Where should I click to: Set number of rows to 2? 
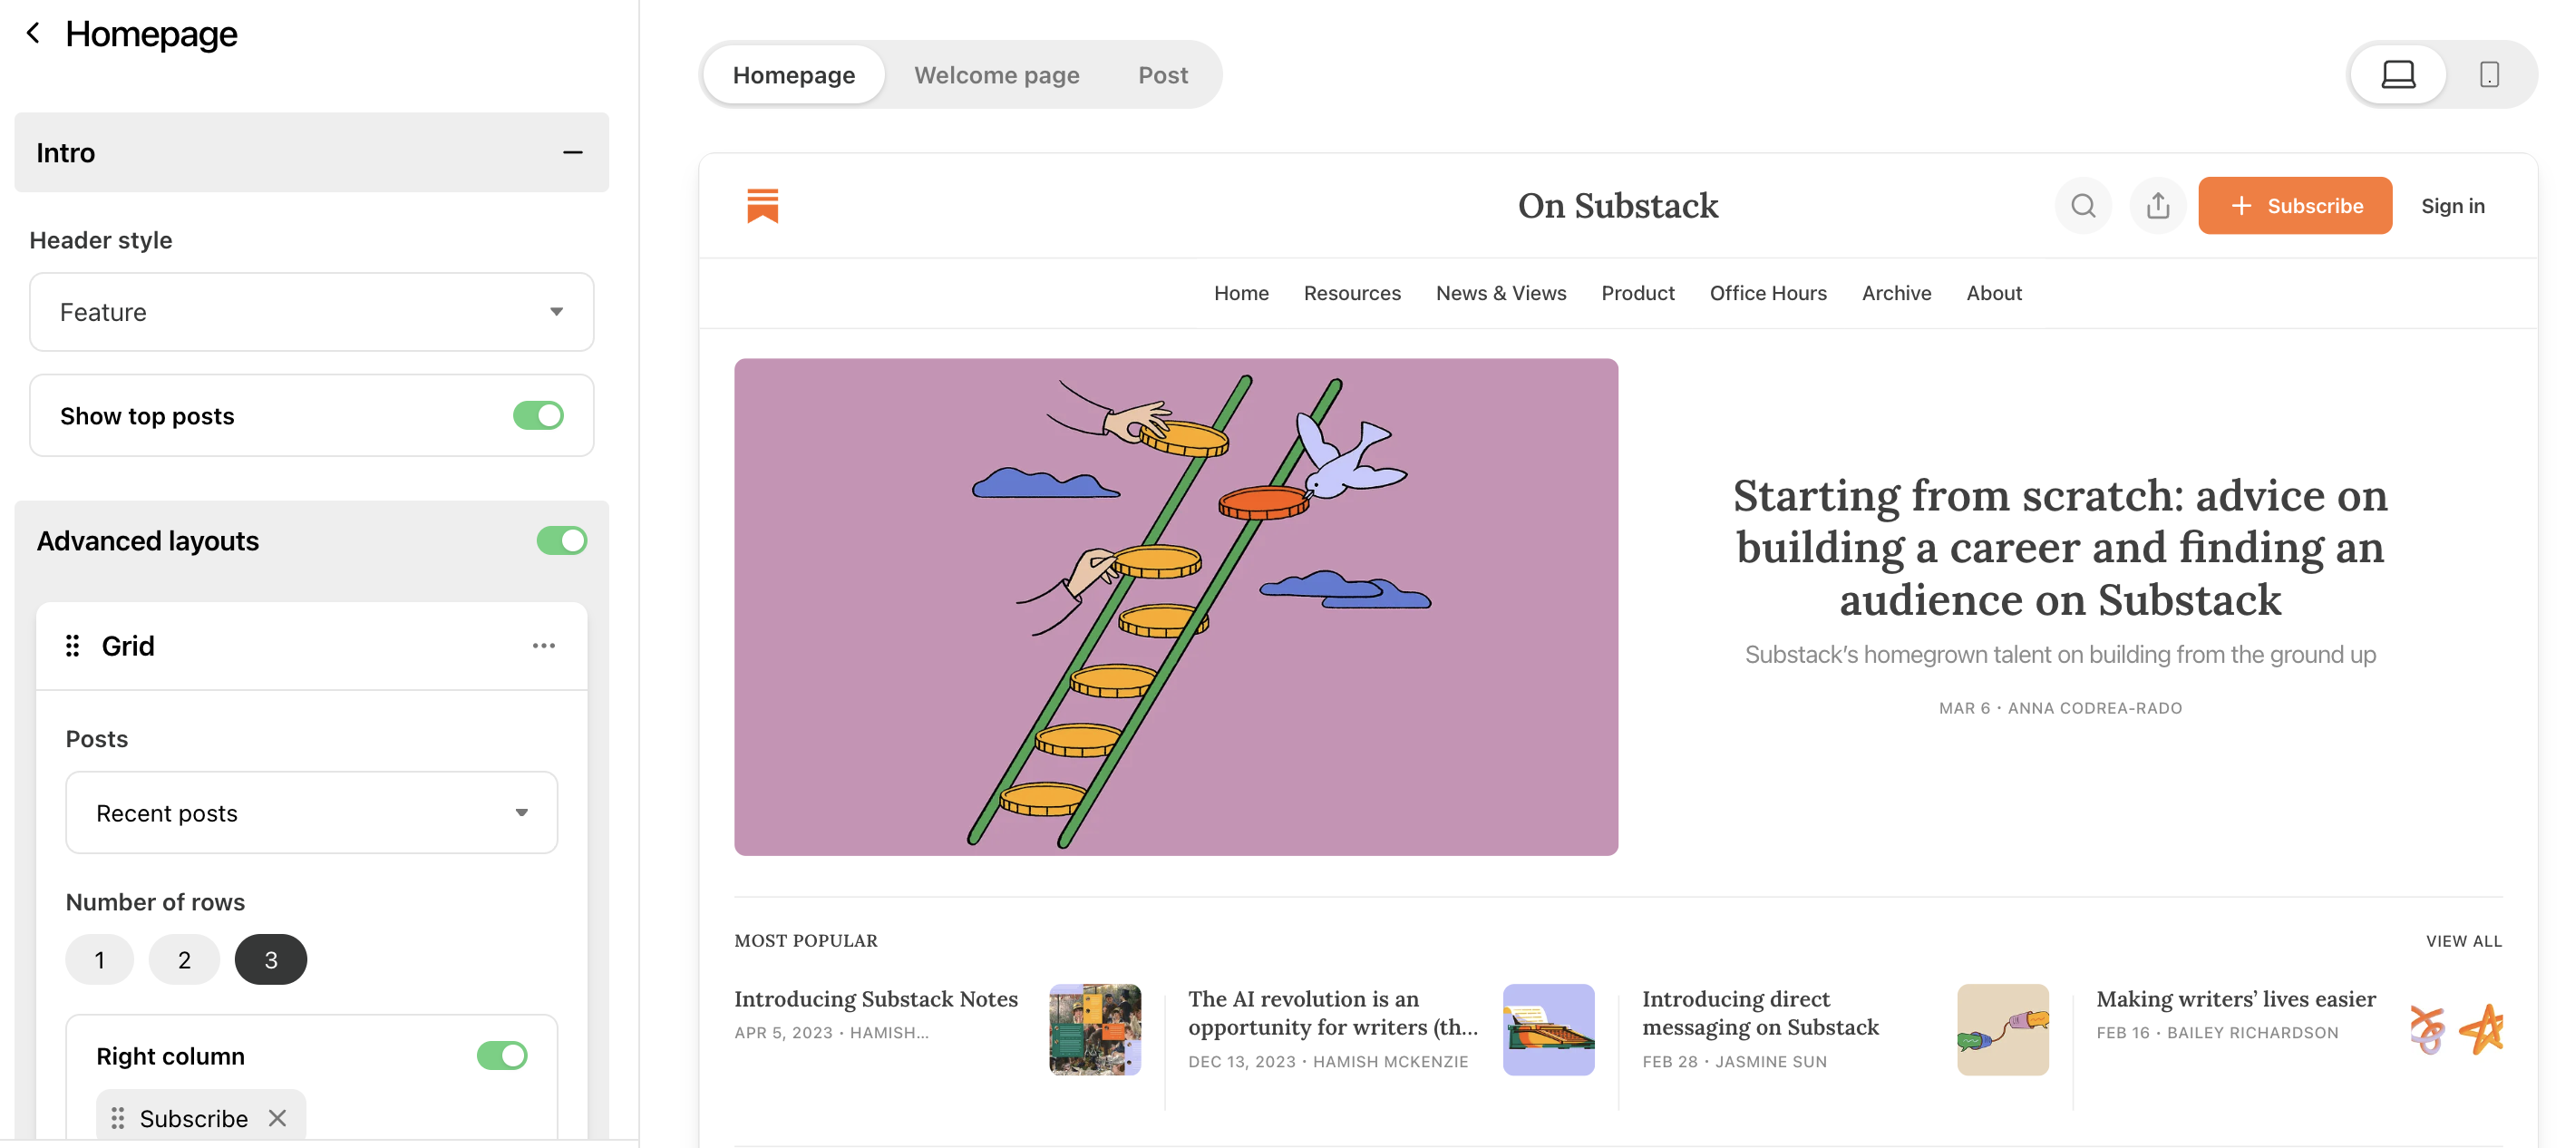(x=184, y=959)
